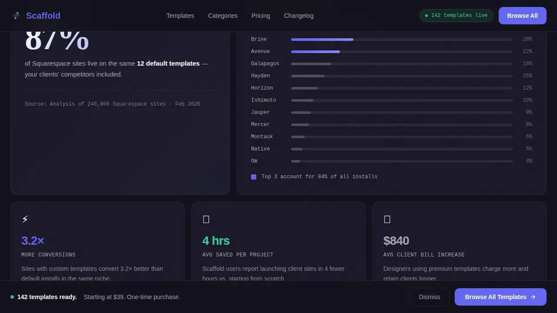The image size is (557, 313).
Task: Click the 18% value for Galapagos
Action: (527, 63)
